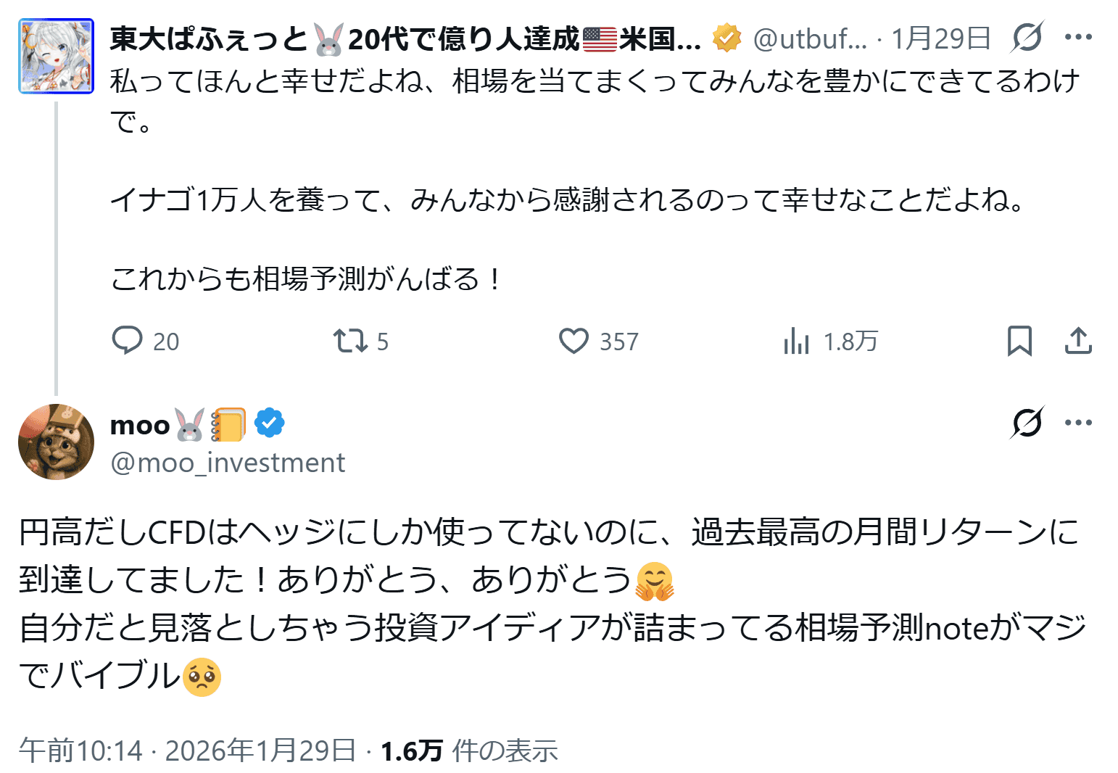Click the 1月29日 date link
1118x773 pixels.
pos(940,38)
